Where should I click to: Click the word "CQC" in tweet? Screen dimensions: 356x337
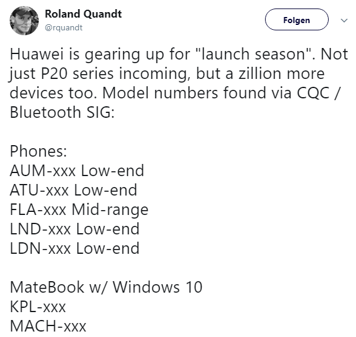[x=313, y=93]
